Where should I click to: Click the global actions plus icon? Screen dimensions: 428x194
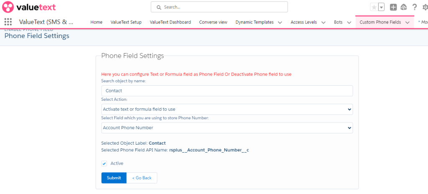tap(393, 7)
